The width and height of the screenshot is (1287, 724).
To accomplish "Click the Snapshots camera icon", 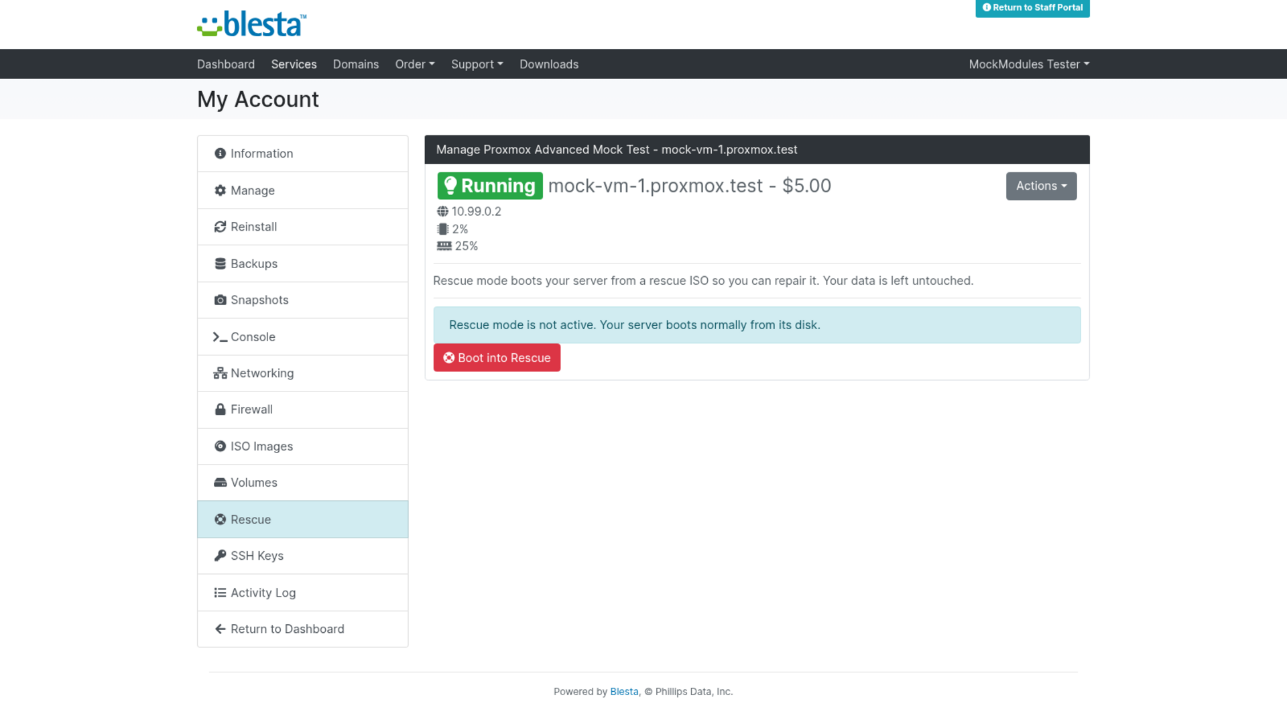I will click(220, 300).
